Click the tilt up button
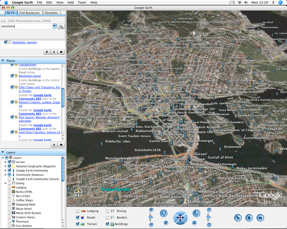This screenshot has width=287, height=229. (x=209, y=210)
